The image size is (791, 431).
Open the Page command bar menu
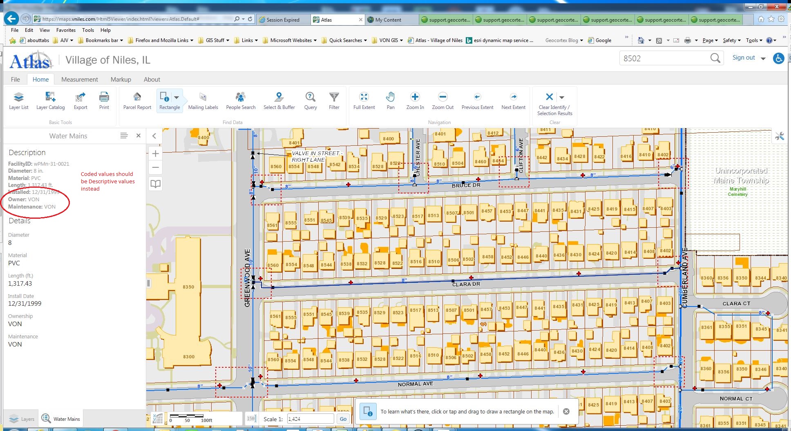710,40
